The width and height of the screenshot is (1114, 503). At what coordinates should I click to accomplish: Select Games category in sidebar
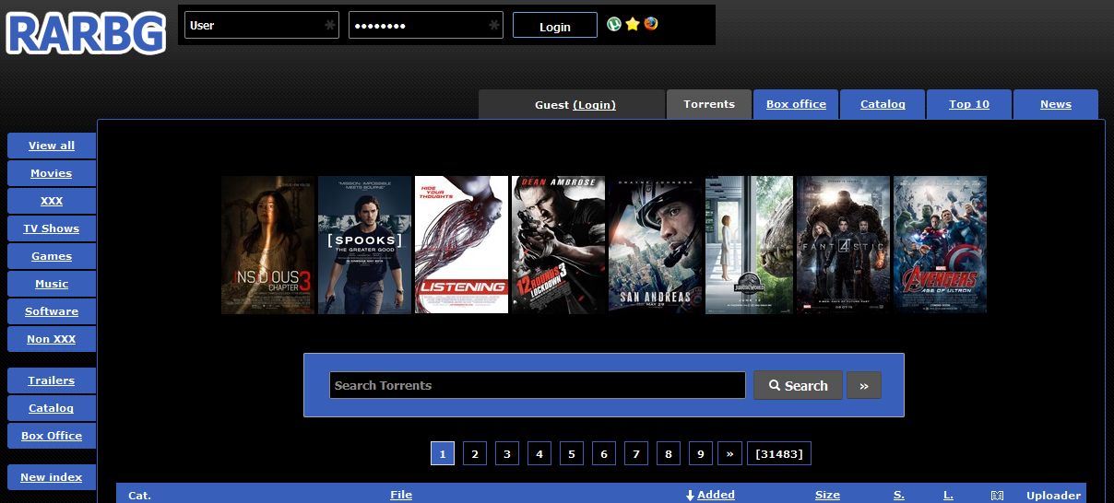[x=52, y=256]
